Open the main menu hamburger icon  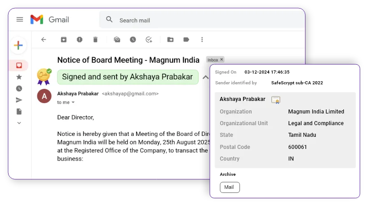pyautogui.click(x=19, y=19)
